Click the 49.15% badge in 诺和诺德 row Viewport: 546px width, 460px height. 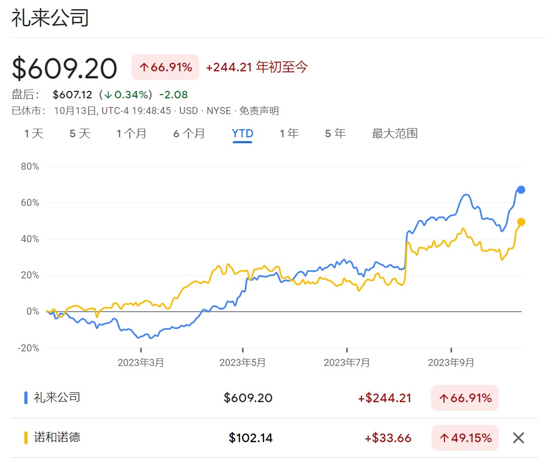464,438
